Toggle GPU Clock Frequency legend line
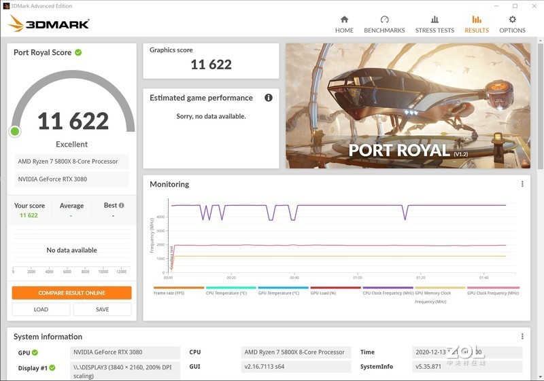 (x=493, y=291)
